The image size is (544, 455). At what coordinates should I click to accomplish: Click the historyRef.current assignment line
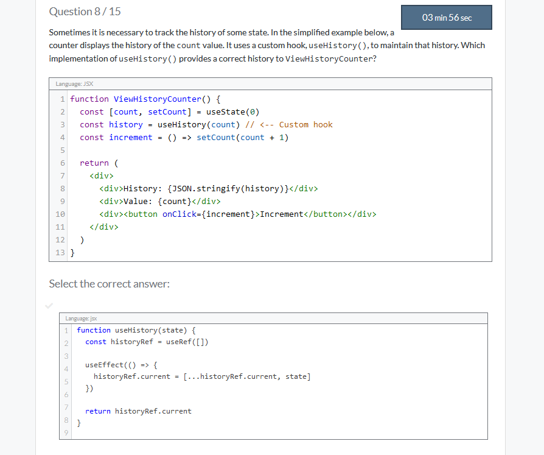[202, 376]
